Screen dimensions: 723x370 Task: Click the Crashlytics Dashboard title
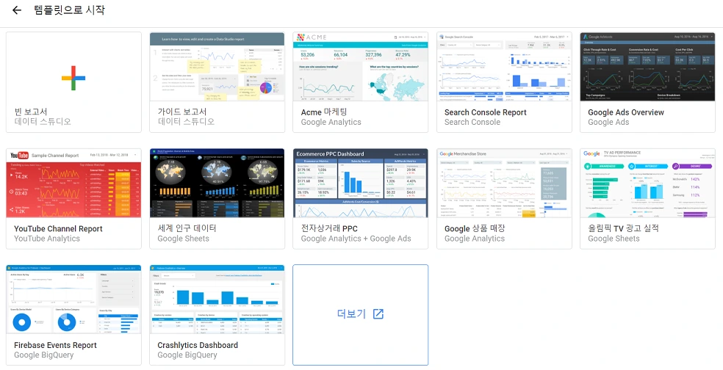pos(198,345)
